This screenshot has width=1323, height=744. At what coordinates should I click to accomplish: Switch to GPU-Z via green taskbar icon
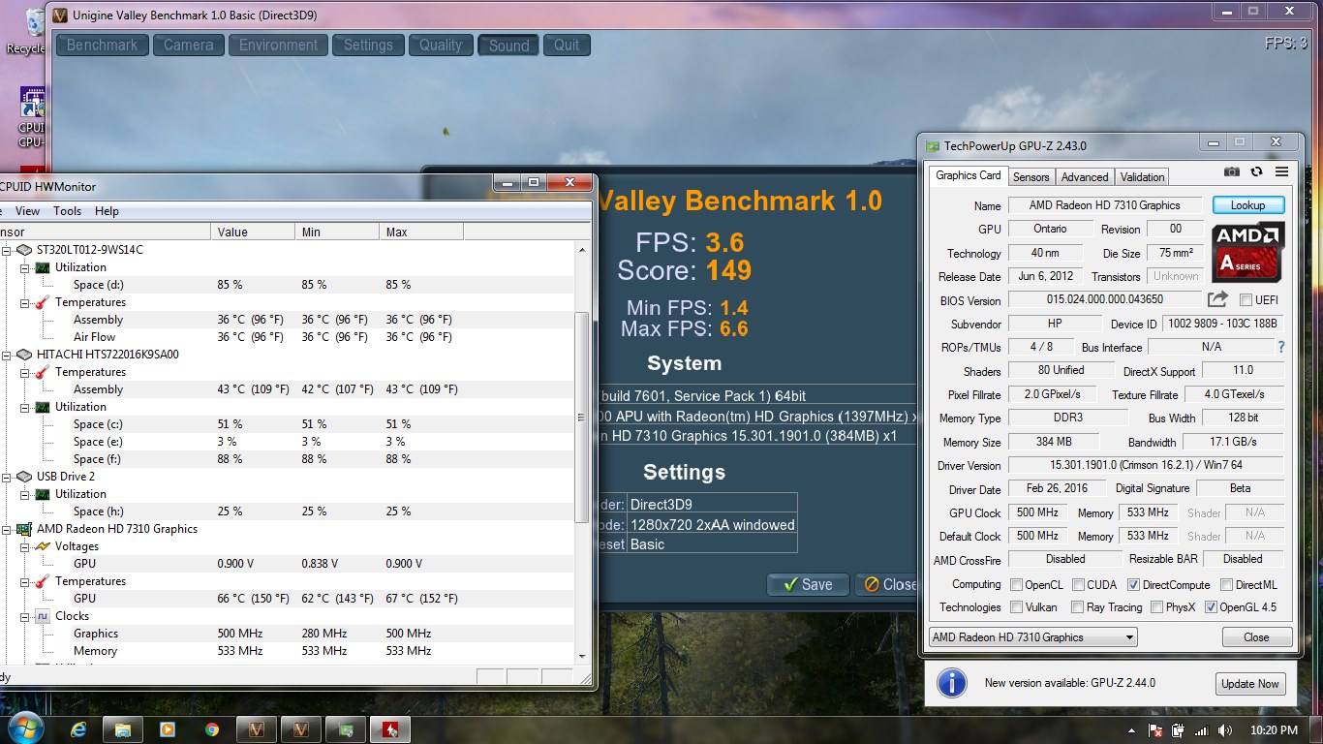click(345, 728)
